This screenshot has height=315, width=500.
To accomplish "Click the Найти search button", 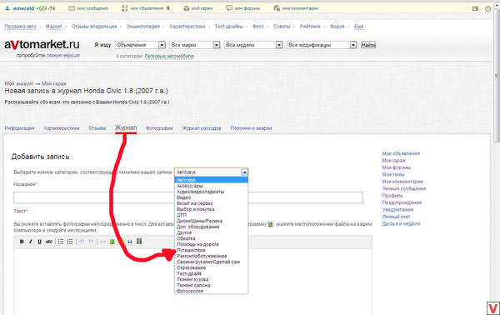I will pos(368,45).
